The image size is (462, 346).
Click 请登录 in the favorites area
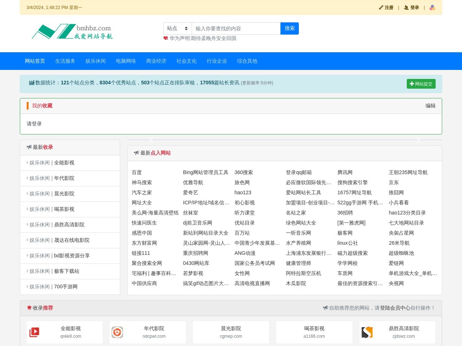point(34,124)
